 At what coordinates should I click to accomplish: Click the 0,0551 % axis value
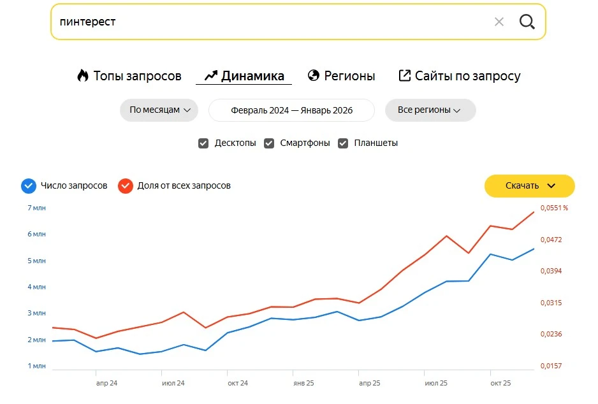click(554, 208)
